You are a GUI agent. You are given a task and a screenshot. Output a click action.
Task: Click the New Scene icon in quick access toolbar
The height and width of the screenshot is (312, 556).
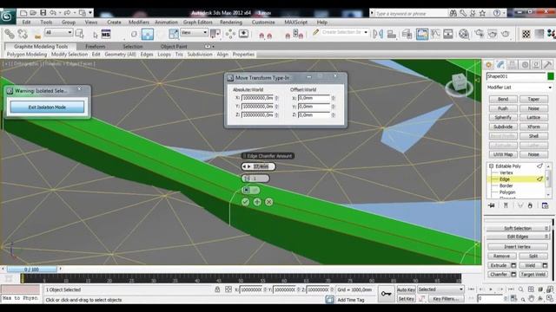[x=23, y=13]
